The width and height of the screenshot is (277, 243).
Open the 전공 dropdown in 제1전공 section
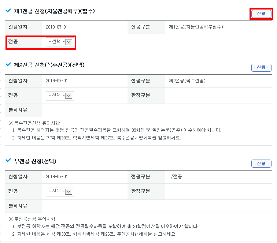(x=60, y=42)
